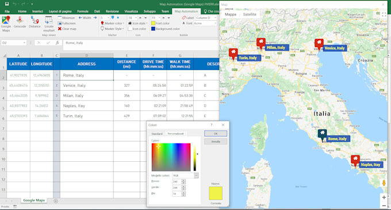
Task: Open the Icon style menu
Action: (x=138, y=23)
